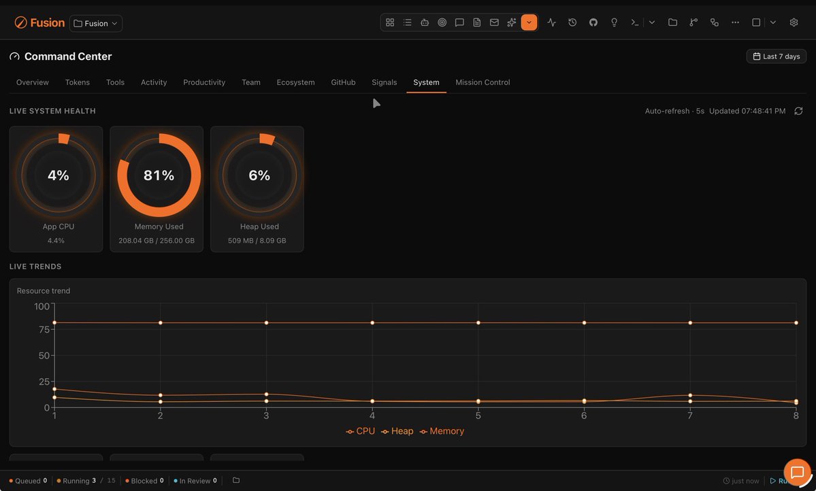Click the lightbulb ideas icon
This screenshot has height=491, width=816.
point(614,22)
